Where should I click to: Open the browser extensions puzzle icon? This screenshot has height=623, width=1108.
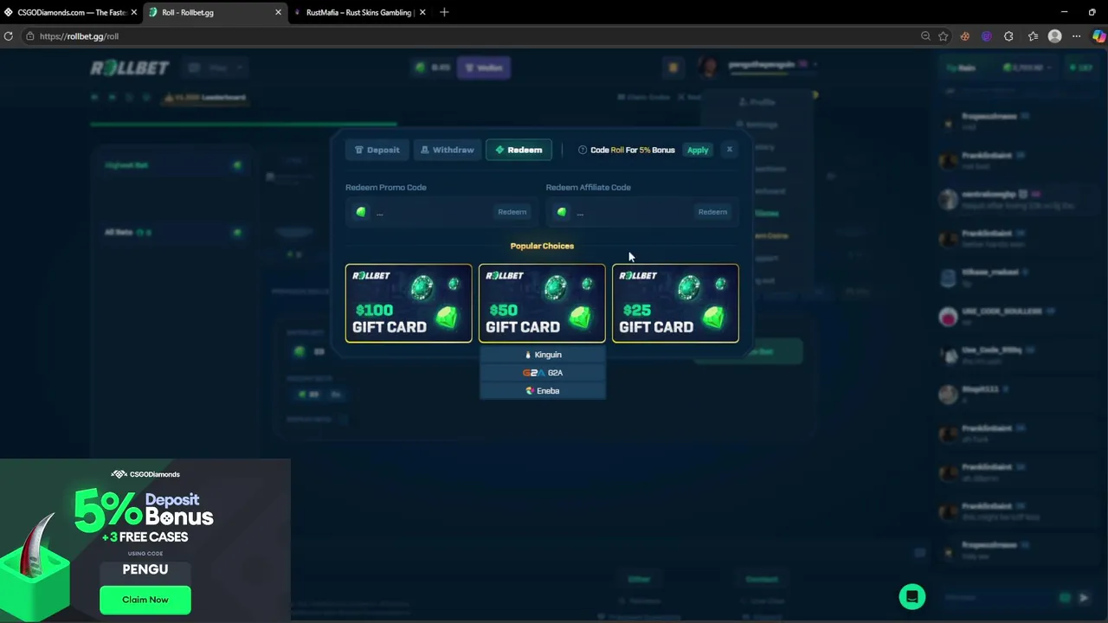click(1008, 36)
